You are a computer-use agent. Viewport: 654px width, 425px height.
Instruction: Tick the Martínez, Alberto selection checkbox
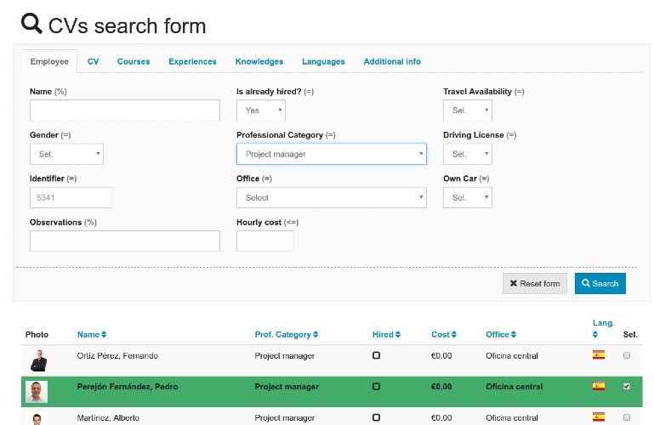[627, 417]
